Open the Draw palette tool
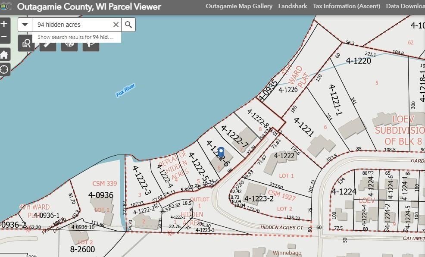 pos(69,44)
